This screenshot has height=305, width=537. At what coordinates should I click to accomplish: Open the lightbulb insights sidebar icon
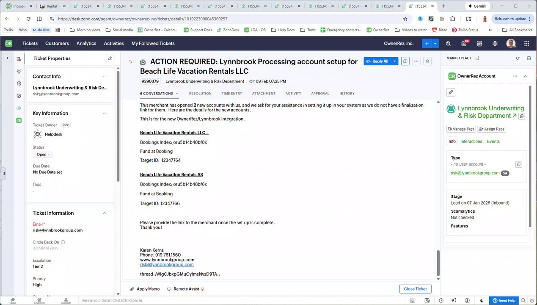(x=19, y=71)
